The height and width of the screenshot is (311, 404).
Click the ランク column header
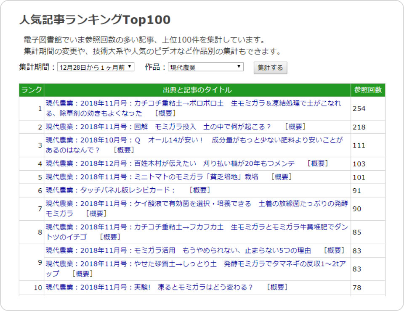click(32, 90)
